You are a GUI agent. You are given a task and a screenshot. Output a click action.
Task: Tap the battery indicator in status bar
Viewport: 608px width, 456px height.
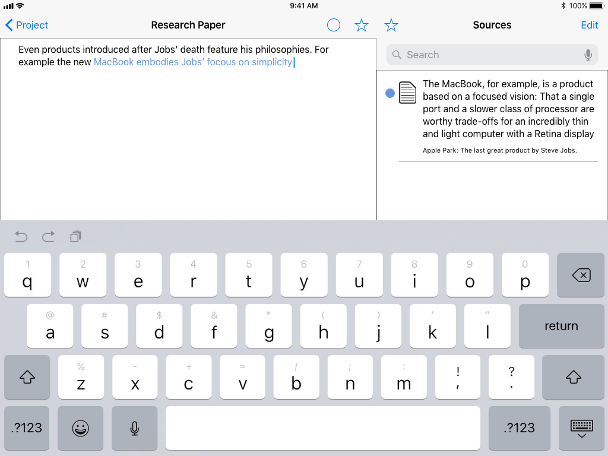[x=597, y=6]
